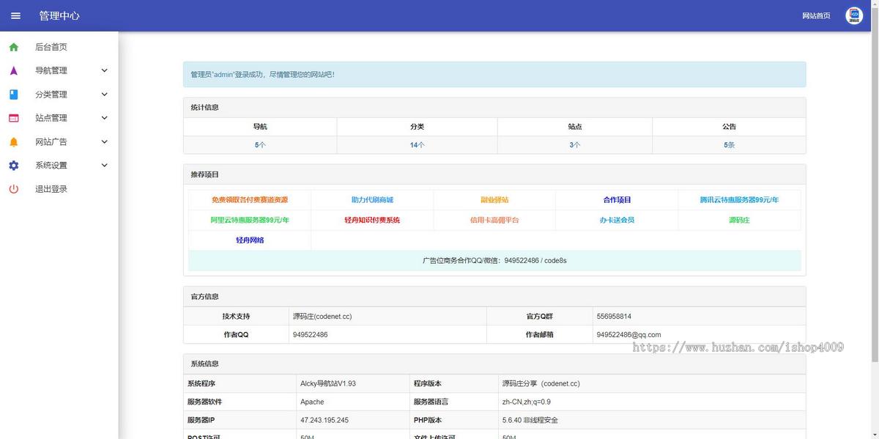Open the 源码庄 recommended link
This screenshot has height=439, width=879.
point(739,220)
